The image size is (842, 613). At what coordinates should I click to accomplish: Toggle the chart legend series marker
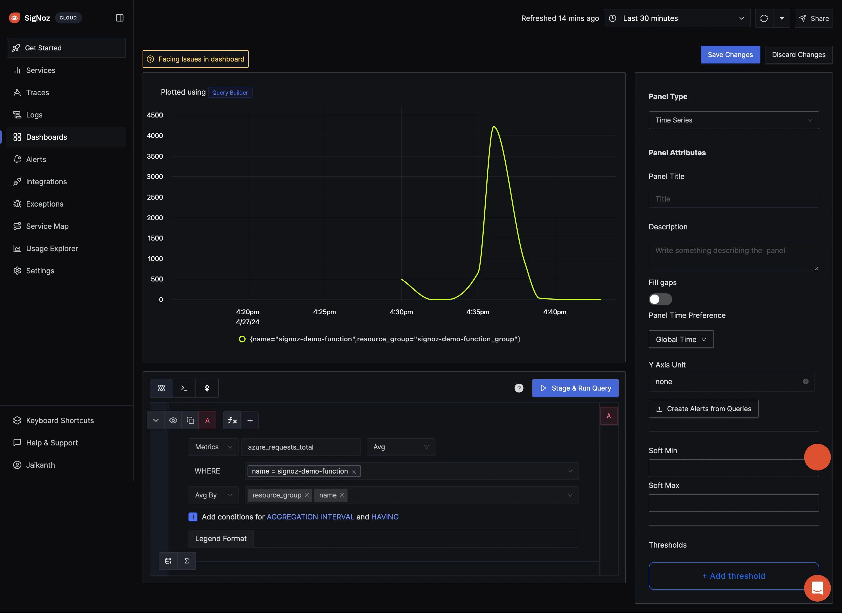tap(242, 339)
